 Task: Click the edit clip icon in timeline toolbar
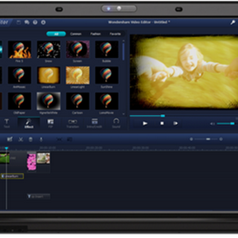click(10, 139)
